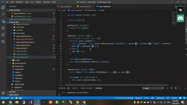The image size is (187, 105).
Task: Switch to the auth.service.ts editor tab
Action: point(85,6)
